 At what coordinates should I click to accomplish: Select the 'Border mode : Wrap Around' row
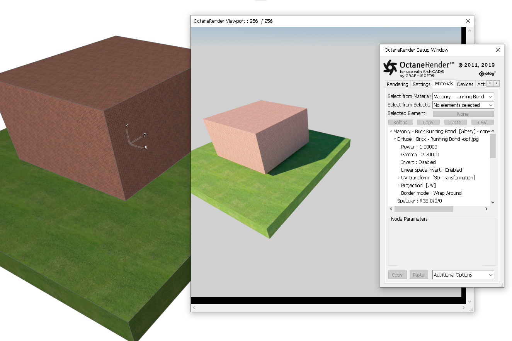pyautogui.click(x=431, y=193)
